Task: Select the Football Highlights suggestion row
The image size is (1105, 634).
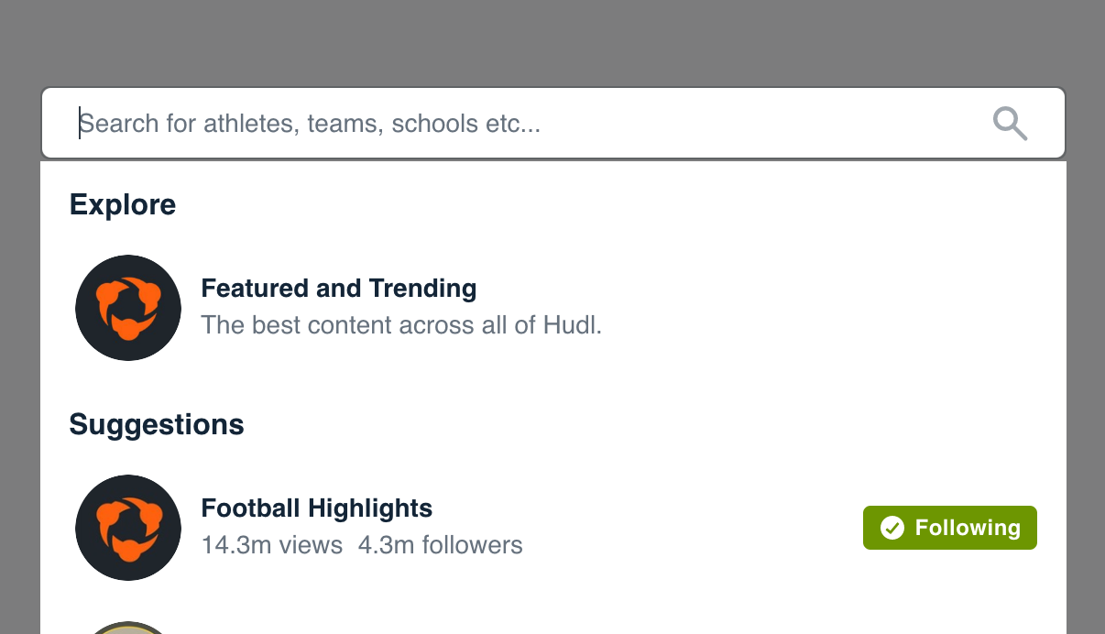Action: point(553,528)
